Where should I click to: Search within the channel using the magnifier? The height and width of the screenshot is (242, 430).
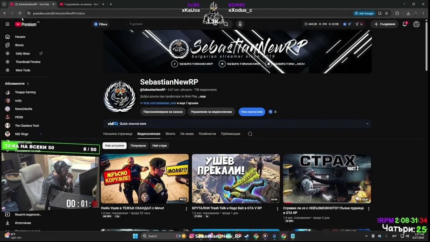250,134
